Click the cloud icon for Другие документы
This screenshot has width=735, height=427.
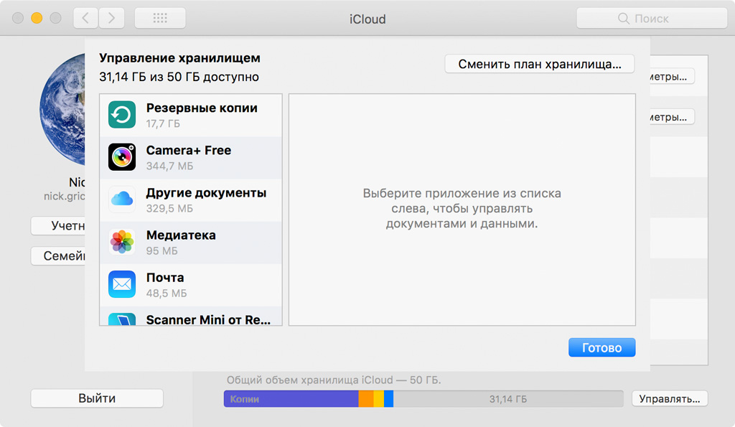point(122,200)
